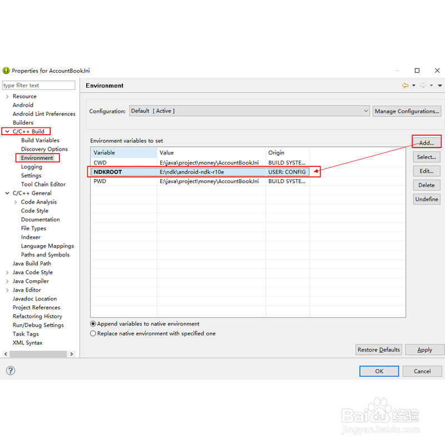The image size is (445, 445).
Task: Collapse the C/C++ General tree node
Action: coord(7,193)
